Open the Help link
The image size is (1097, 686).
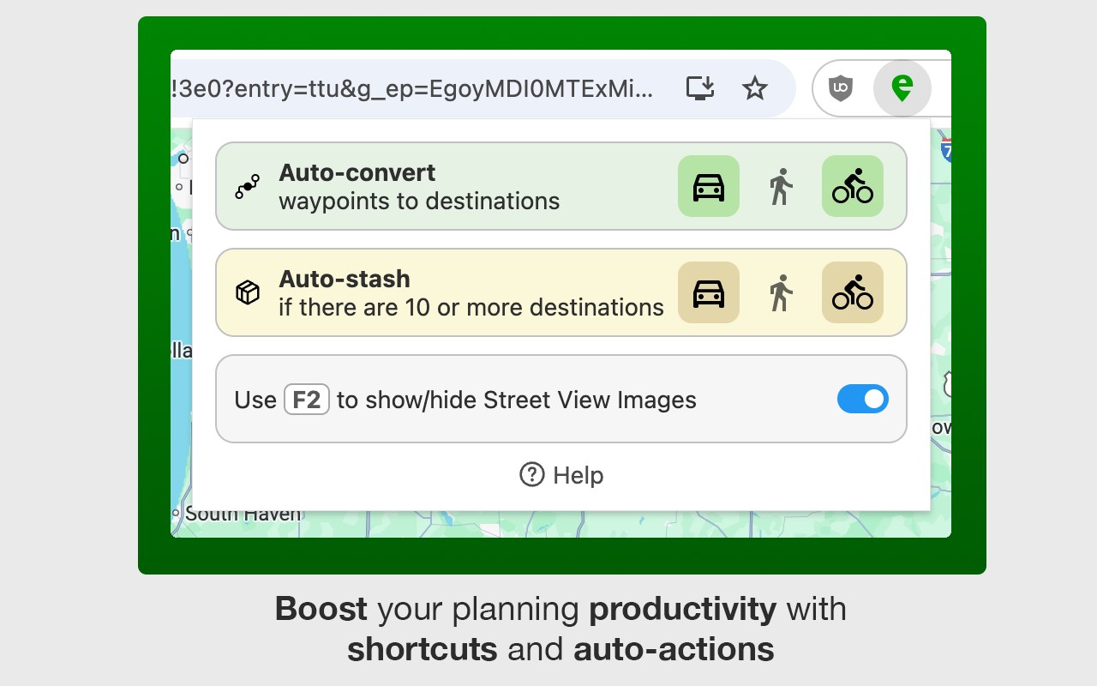pyautogui.click(x=578, y=475)
